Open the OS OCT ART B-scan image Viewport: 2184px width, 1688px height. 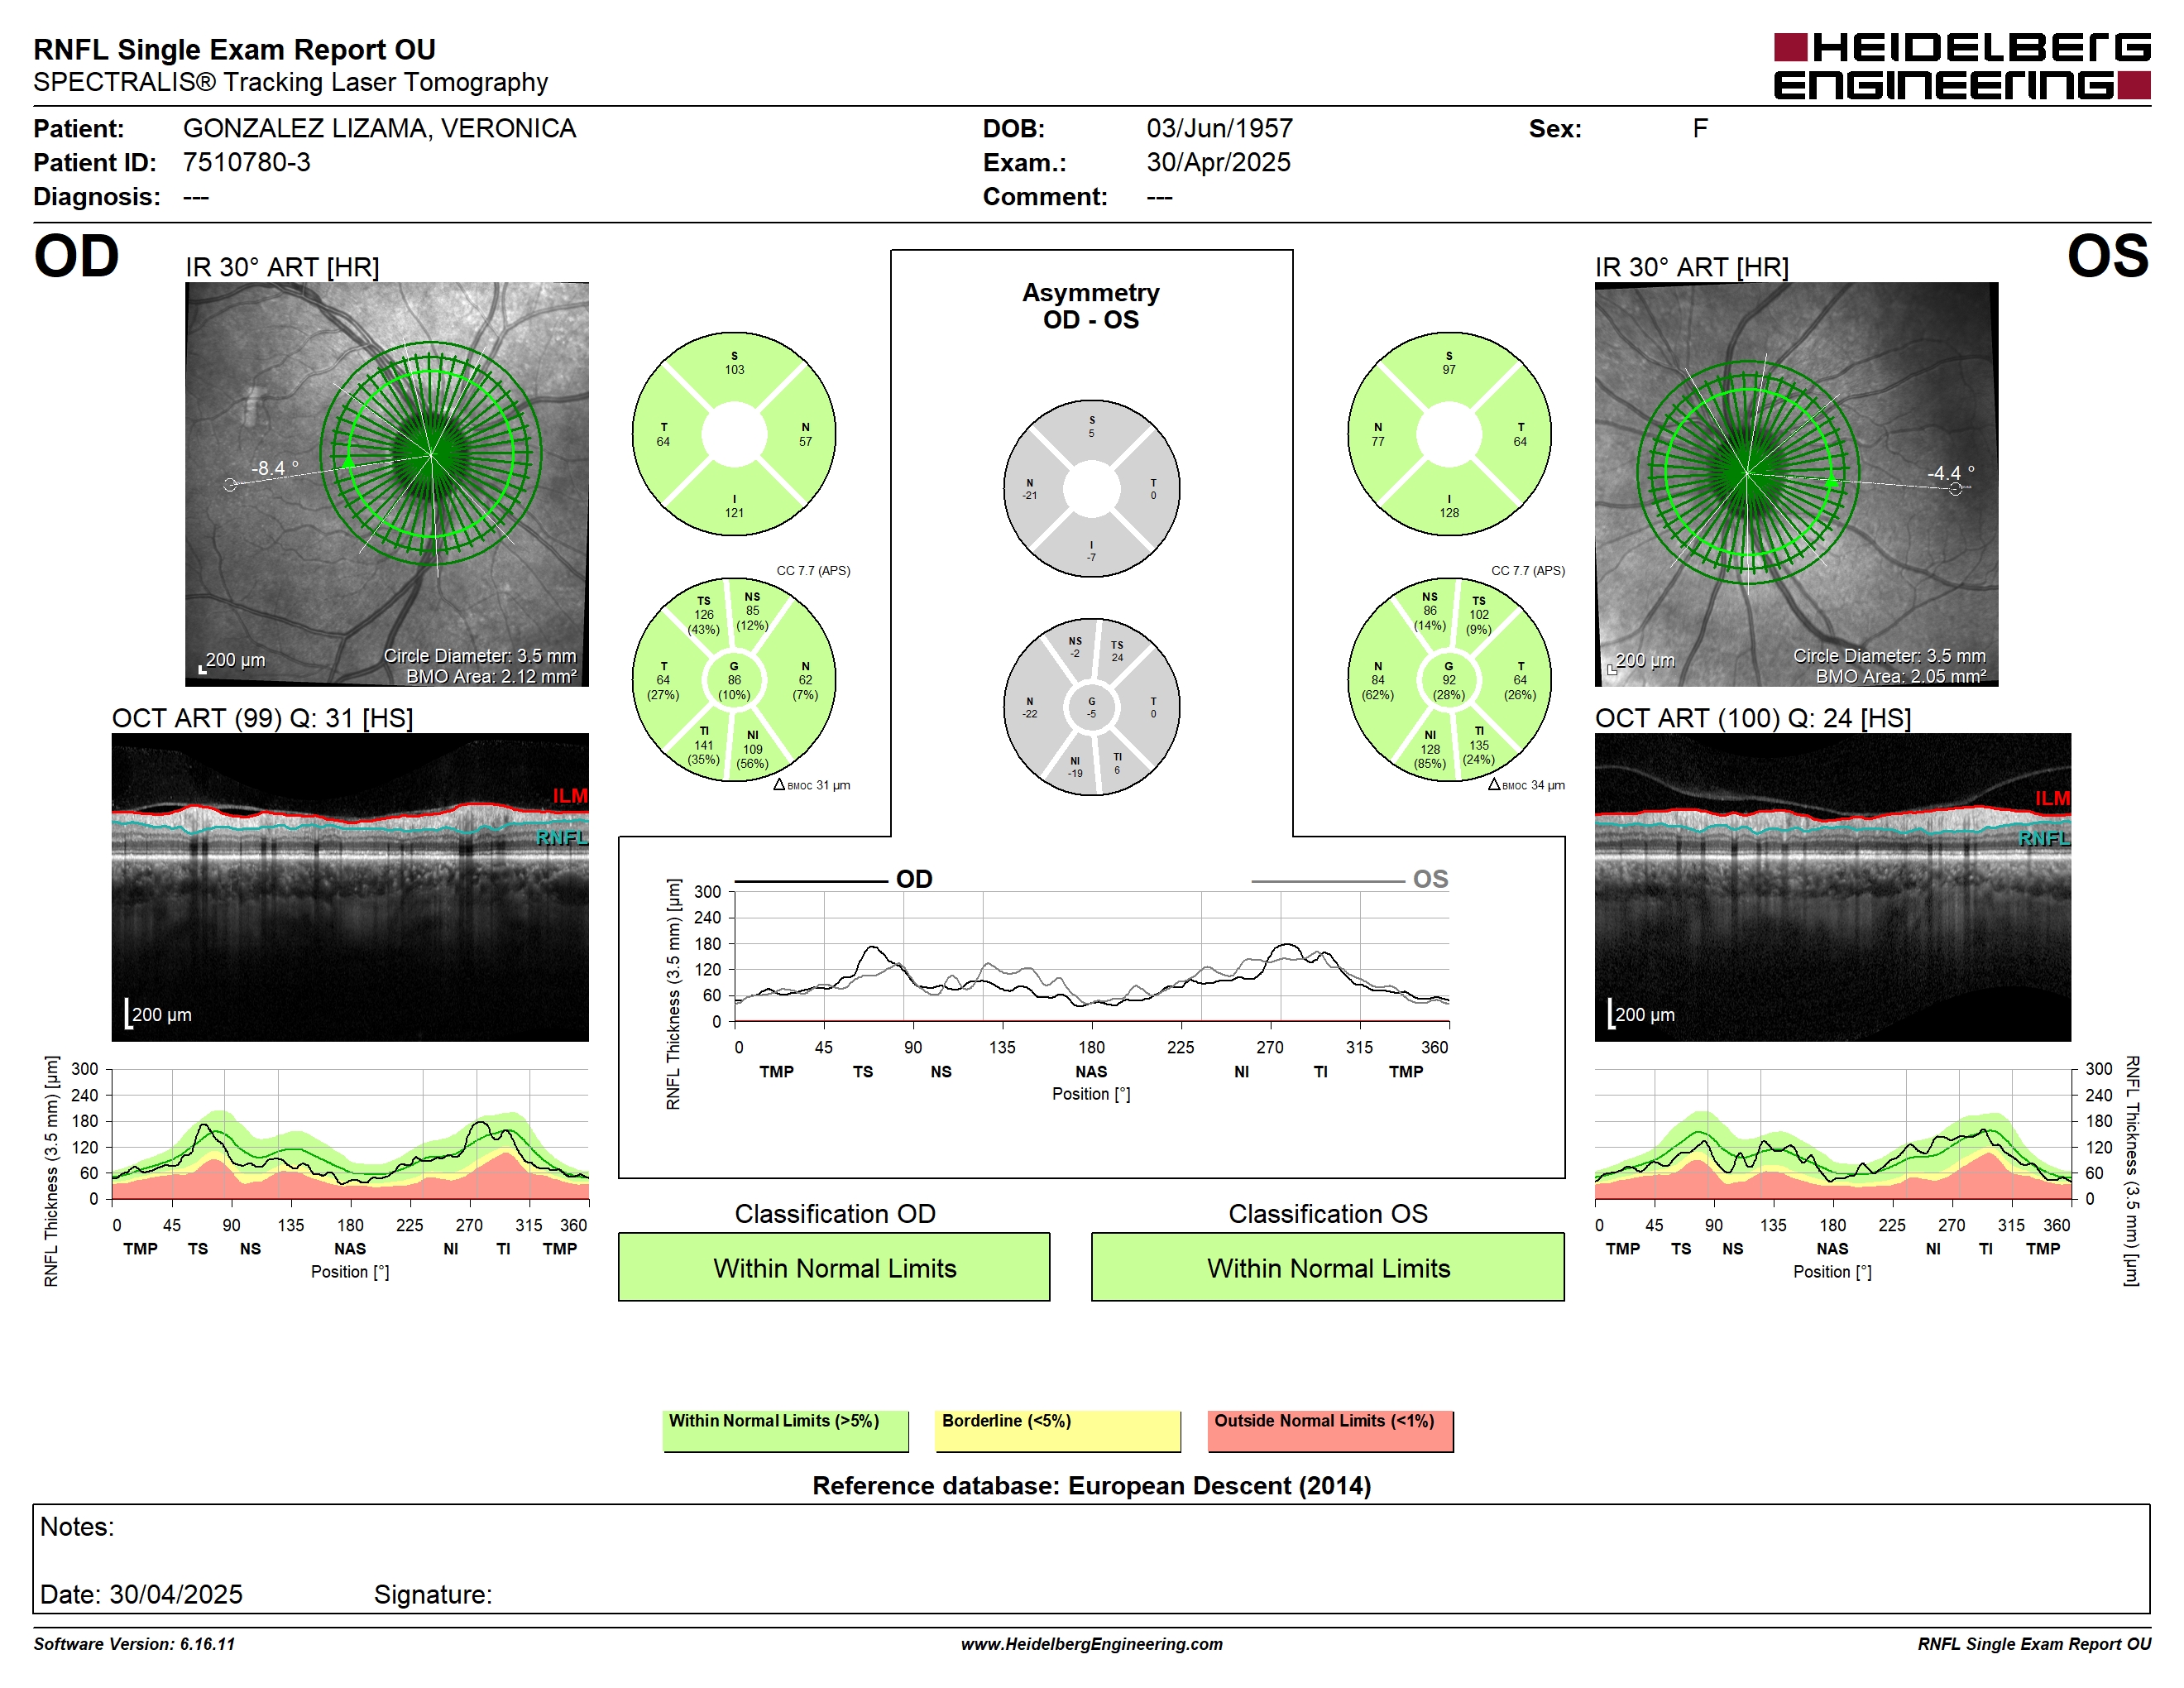click(x=1832, y=887)
